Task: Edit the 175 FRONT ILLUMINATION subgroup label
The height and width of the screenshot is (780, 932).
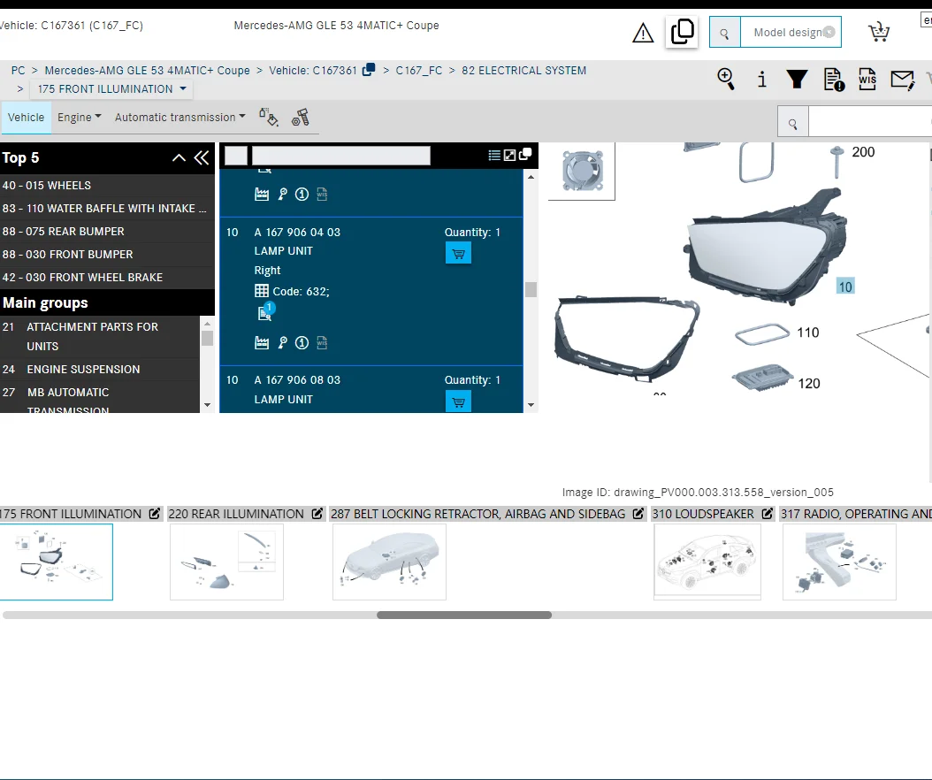Action: [x=155, y=514]
